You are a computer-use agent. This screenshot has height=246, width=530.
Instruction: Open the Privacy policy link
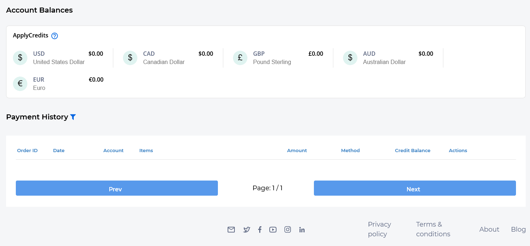379,229
